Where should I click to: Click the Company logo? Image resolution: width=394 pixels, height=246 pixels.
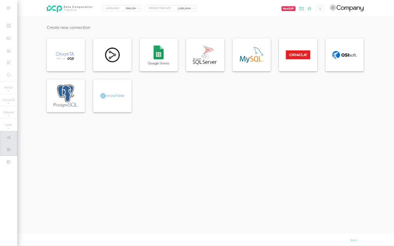[347, 8]
